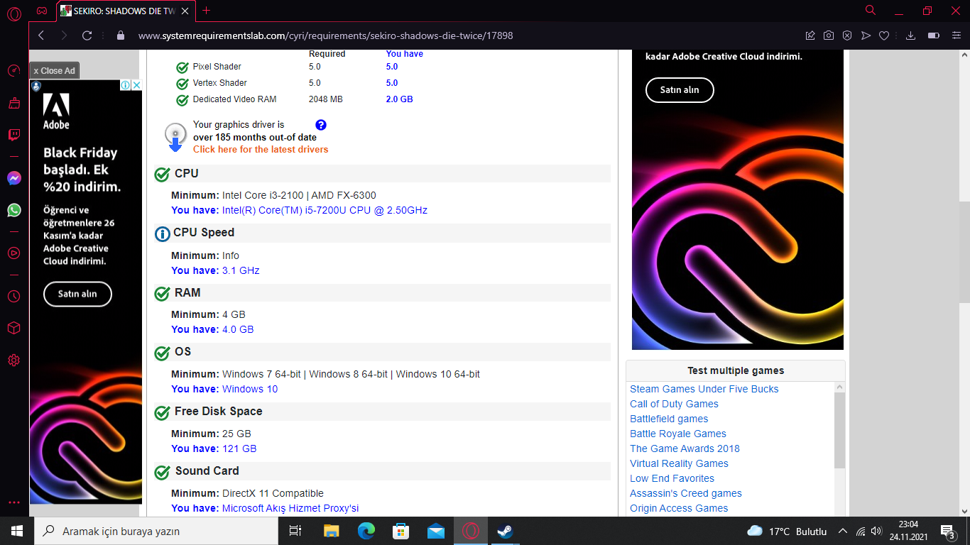Viewport: 970px width, 545px height.
Task: Click the 'Microsoft Akış Hizmet Proxy'si' text
Action: (290, 508)
